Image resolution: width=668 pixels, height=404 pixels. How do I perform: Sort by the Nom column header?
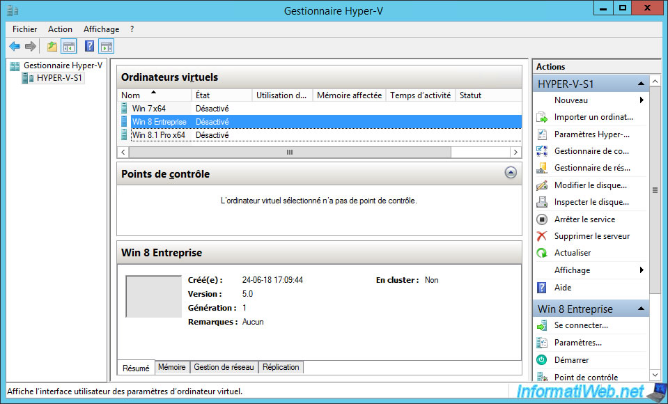click(154, 95)
